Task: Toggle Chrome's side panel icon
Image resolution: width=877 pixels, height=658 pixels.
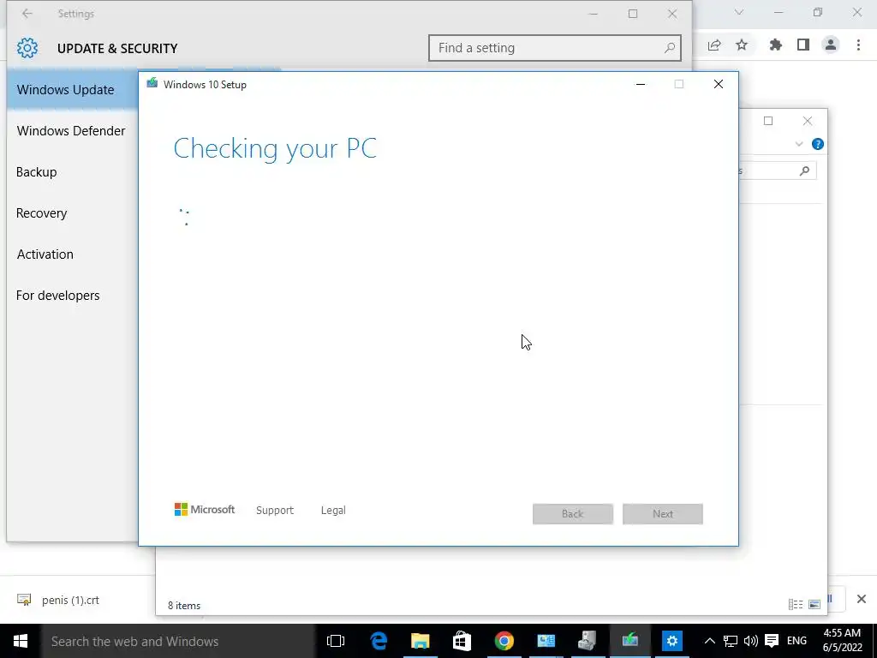Action: tap(803, 45)
